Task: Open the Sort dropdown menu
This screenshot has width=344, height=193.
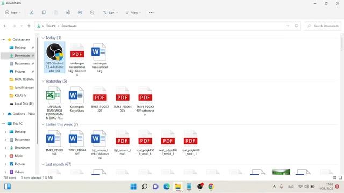Action: 110,13
